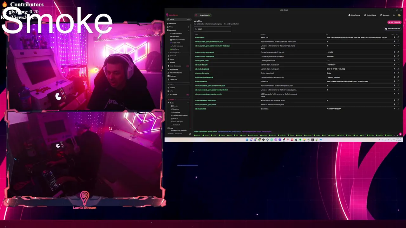
Task: Open Shortcuts in the top bar
Action: pos(385,15)
